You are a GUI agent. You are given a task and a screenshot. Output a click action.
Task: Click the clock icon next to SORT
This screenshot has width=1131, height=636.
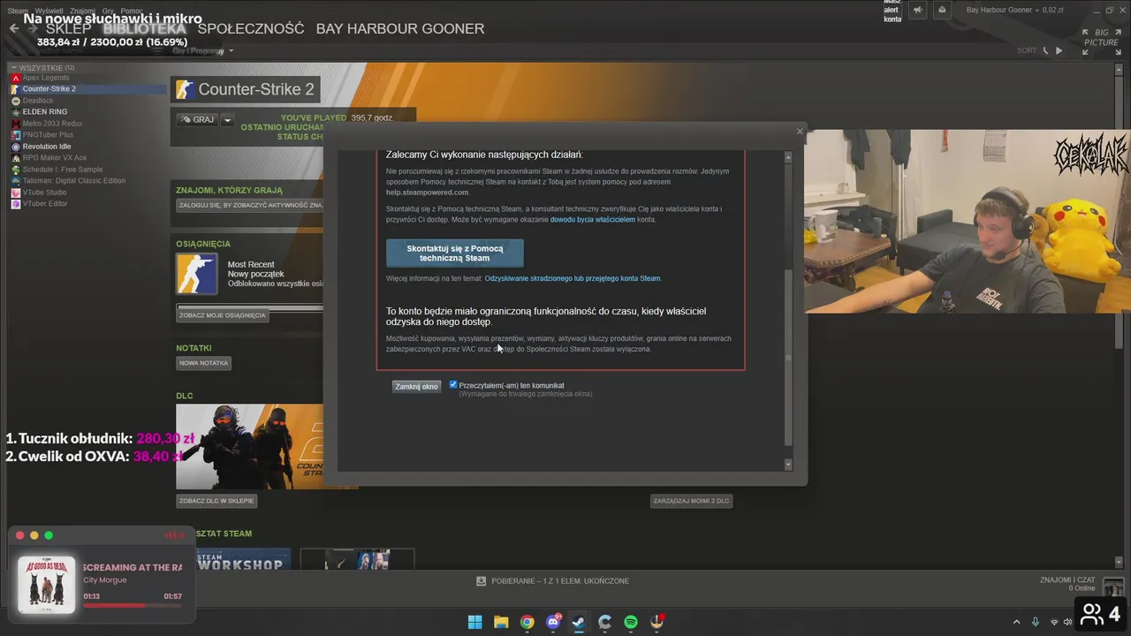1046,51
